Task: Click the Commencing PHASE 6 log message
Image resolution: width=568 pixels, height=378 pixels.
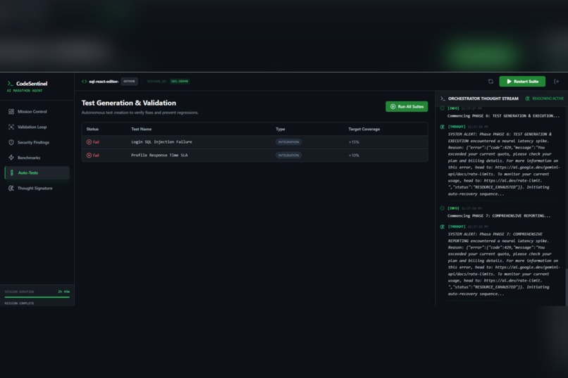Action: (503, 116)
